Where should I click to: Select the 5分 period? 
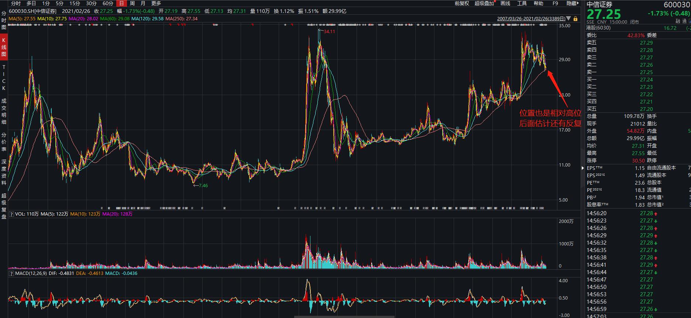[60, 3]
